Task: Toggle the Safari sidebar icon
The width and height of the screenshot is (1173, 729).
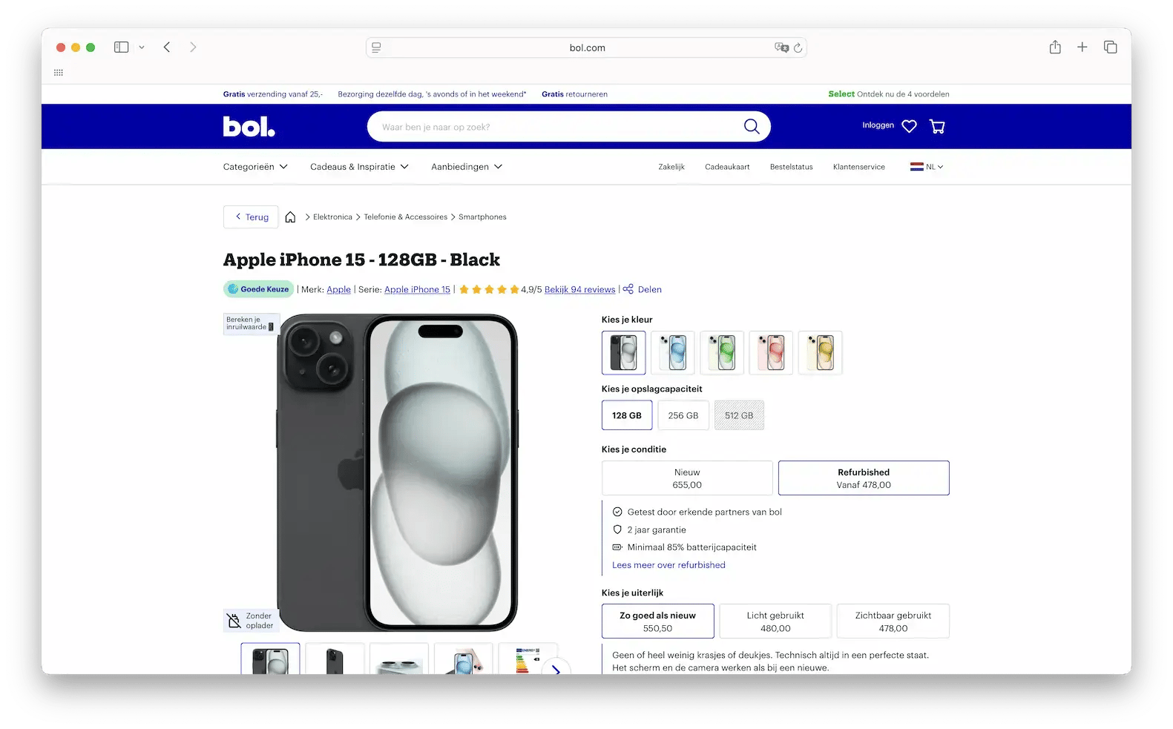Action: click(x=121, y=47)
